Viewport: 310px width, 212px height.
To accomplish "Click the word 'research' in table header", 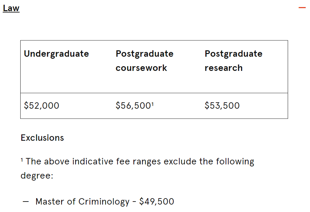I will click(224, 68).
